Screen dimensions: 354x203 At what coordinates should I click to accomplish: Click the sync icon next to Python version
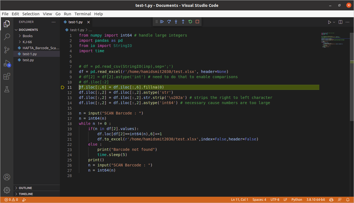pyautogui.click(x=331, y=200)
